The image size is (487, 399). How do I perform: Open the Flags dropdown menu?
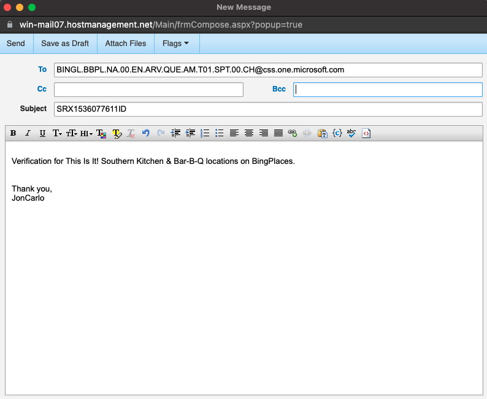(x=176, y=43)
